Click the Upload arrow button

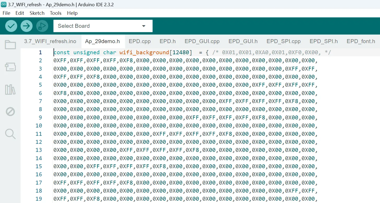tap(27, 26)
